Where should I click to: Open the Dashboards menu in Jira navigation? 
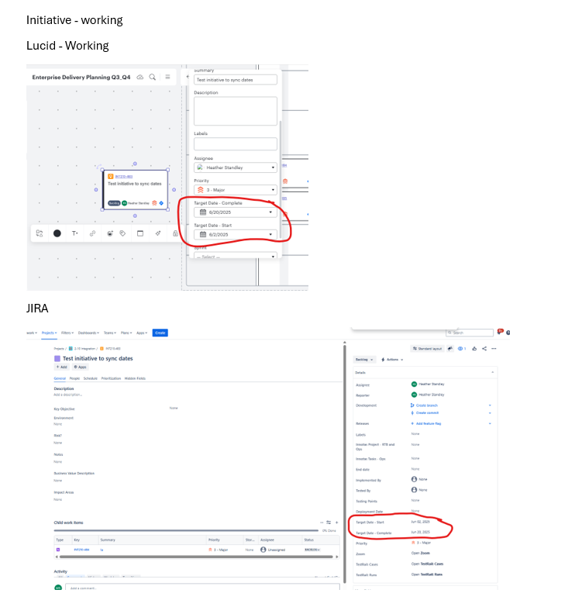(88, 333)
